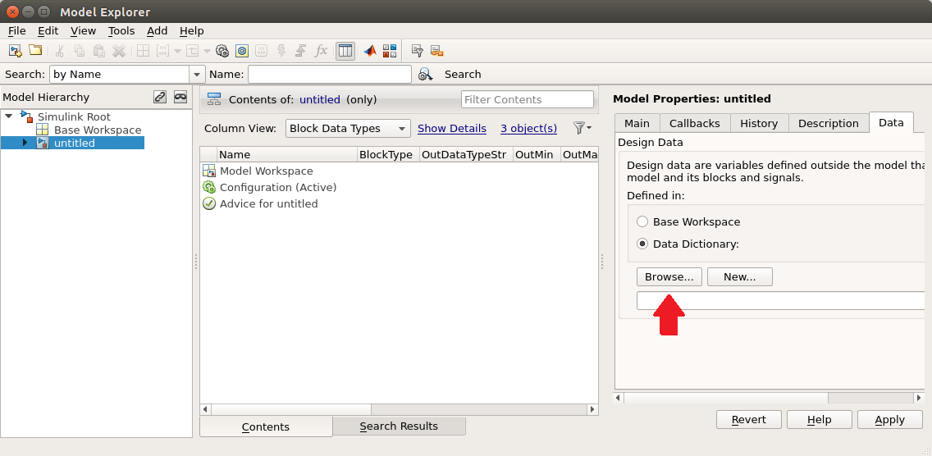Open the Simulink Library Browser icon
This screenshot has height=456, width=932.
390,51
